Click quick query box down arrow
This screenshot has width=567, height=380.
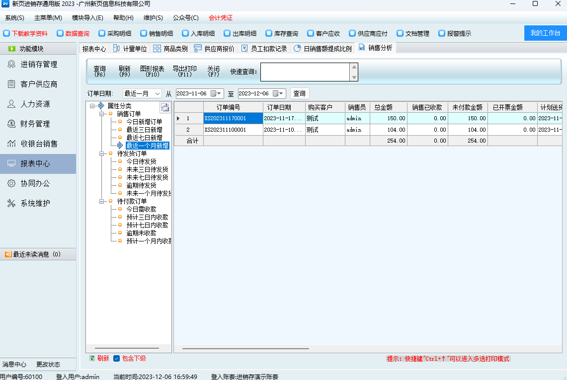[x=354, y=77]
